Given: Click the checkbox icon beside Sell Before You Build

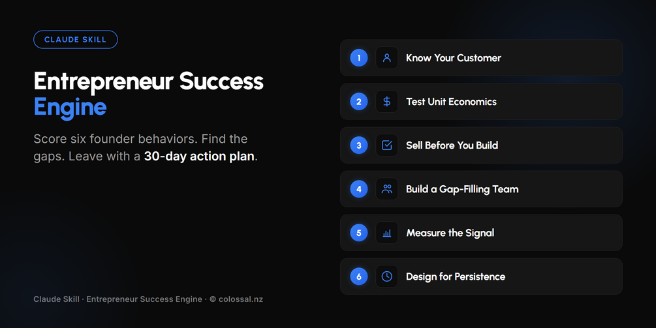Looking at the screenshot, I should coord(386,145).
